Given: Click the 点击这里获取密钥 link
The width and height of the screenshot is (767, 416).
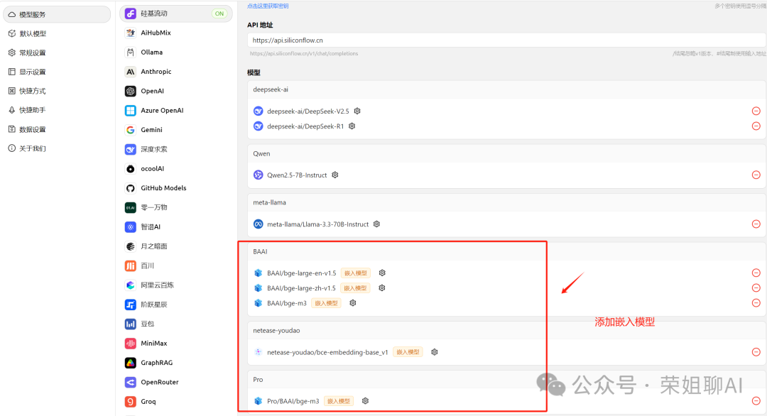Looking at the screenshot, I should pyautogui.click(x=268, y=6).
